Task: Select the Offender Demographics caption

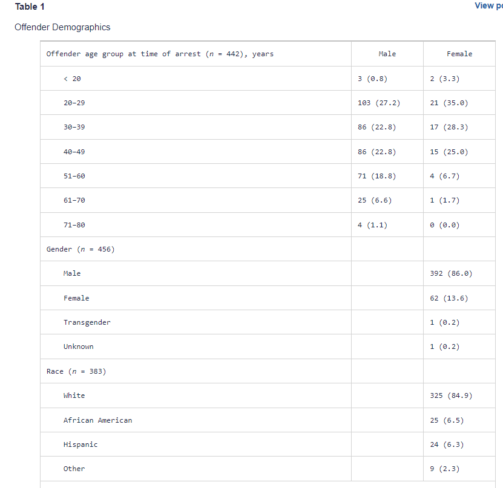Action: pyautogui.click(x=62, y=27)
